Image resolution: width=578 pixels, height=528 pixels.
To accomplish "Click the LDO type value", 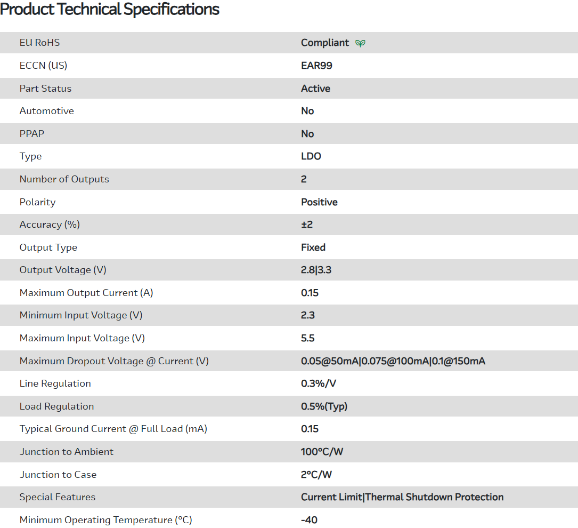I will [x=311, y=156].
